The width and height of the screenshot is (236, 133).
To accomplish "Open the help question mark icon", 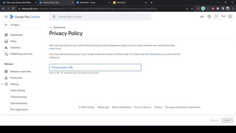I will 209,17.
